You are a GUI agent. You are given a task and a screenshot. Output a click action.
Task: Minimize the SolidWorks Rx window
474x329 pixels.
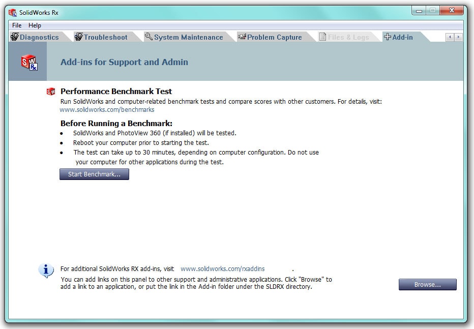pos(419,11)
